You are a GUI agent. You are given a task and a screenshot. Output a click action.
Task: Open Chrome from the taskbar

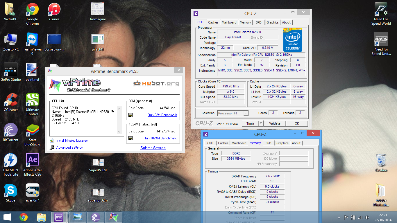click(24, 217)
